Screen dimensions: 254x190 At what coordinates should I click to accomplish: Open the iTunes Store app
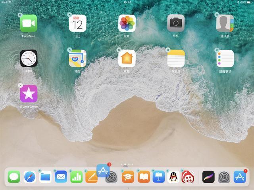pyautogui.click(x=29, y=93)
